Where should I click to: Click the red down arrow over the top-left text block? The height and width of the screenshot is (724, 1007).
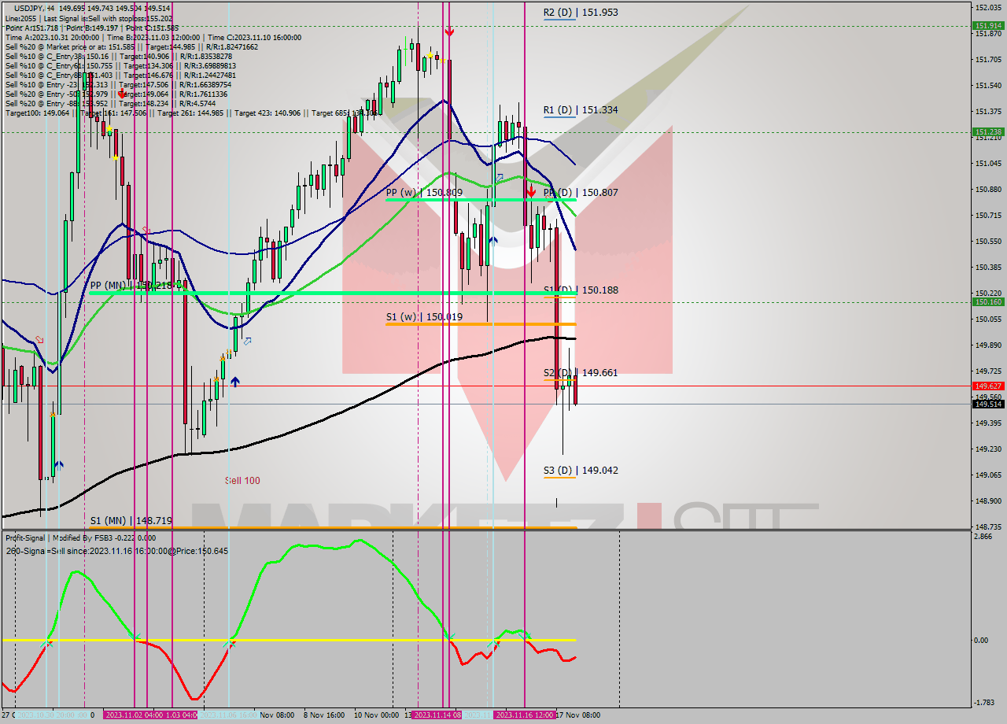pyautogui.click(x=121, y=94)
